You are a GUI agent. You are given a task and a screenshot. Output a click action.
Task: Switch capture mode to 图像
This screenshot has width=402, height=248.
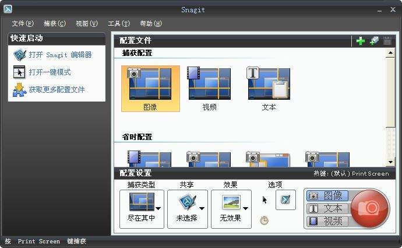click(x=327, y=196)
